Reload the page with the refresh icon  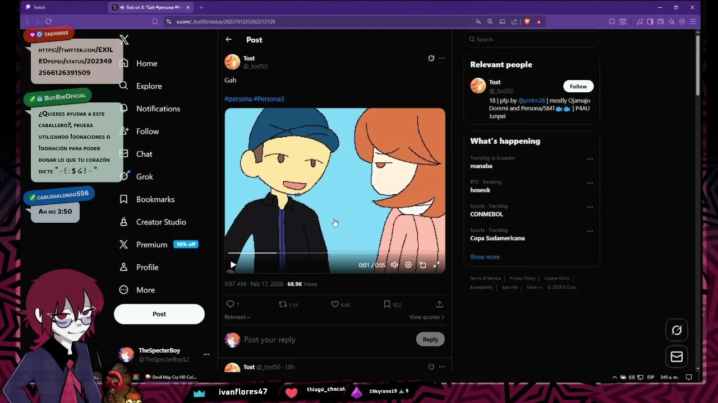pyautogui.click(x=48, y=21)
